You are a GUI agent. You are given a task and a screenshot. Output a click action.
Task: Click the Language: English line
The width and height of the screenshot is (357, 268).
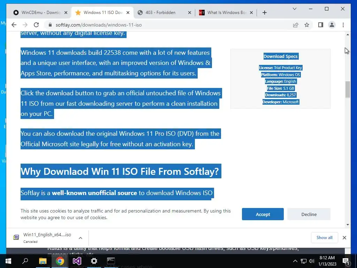pos(281,81)
